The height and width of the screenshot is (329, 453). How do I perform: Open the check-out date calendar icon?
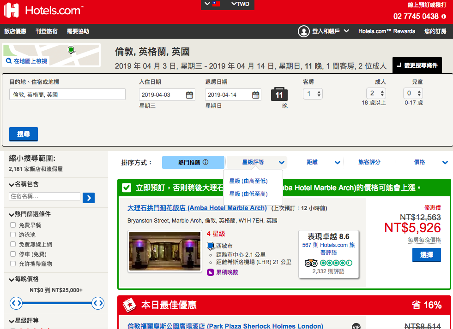(x=256, y=94)
